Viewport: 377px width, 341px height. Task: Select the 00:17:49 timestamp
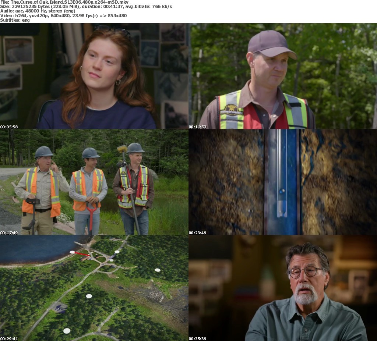tap(9, 233)
